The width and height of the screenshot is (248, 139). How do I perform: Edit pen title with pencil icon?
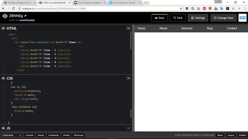click(25, 15)
